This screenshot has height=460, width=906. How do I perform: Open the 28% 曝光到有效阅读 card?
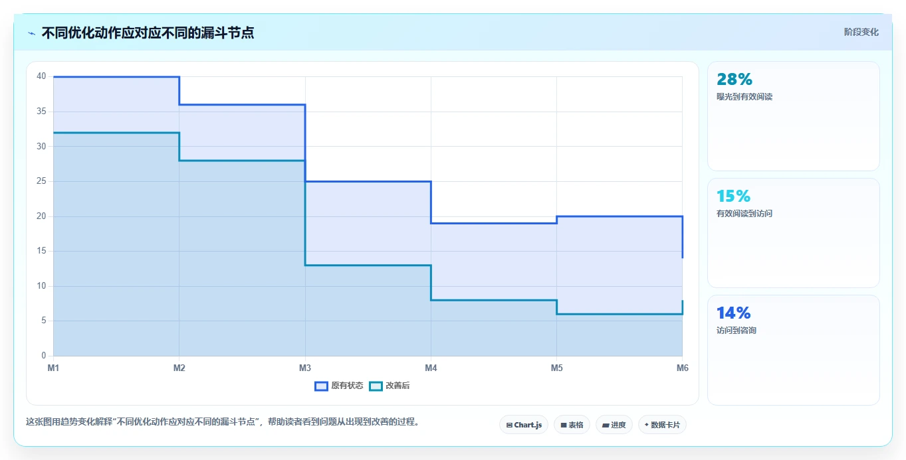pos(794,116)
